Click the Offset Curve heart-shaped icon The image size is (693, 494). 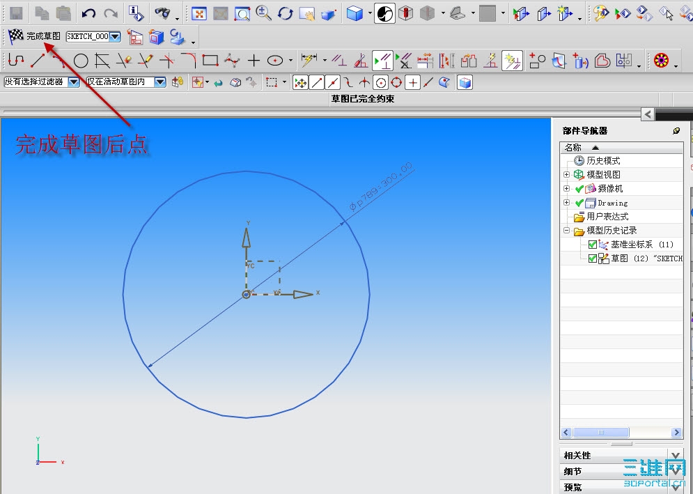point(602,61)
